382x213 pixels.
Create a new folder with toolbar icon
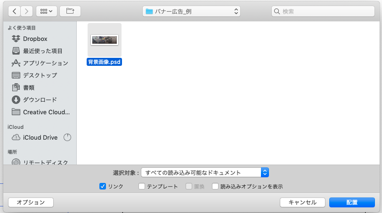70,10
